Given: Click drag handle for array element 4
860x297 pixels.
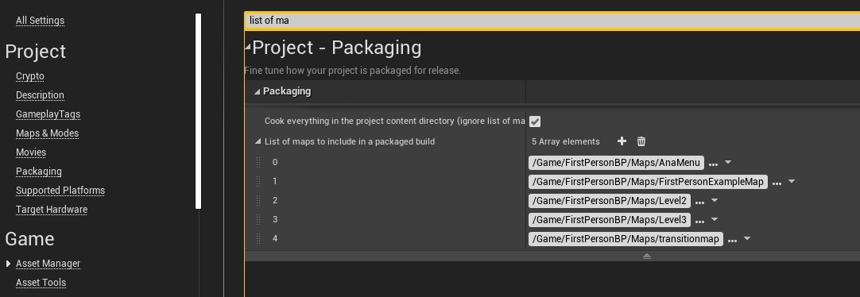Looking at the screenshot, I should tap(258, 238).
